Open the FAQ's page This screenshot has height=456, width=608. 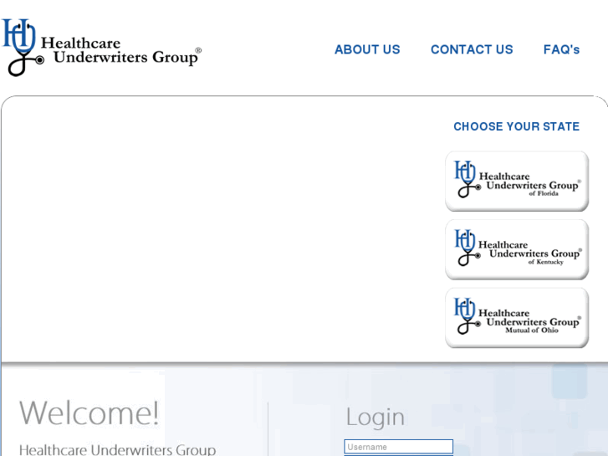[561, 49]
